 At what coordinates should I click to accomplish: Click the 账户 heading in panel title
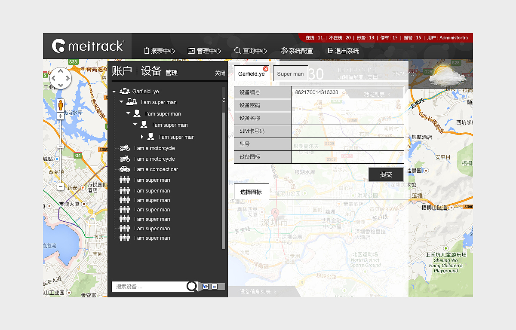point(122,71)
